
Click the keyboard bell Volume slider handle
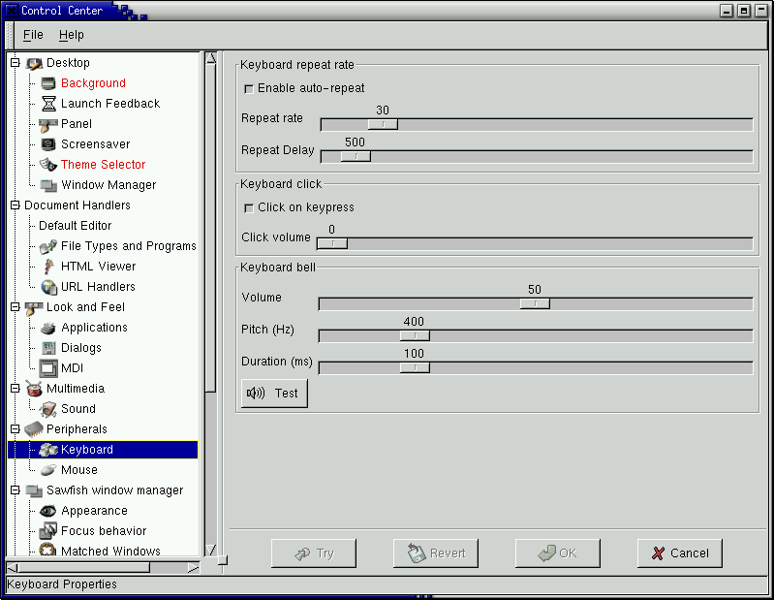click(535, 303)
